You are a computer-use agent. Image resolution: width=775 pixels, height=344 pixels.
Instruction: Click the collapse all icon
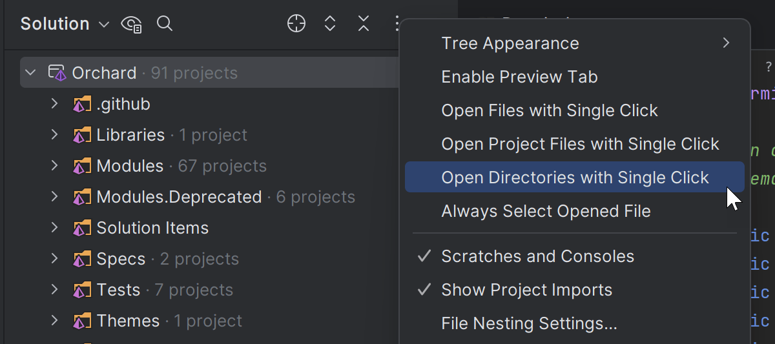click(364, 24)
